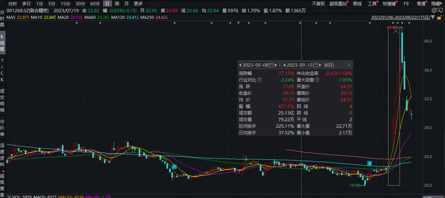This screenshot has height=198, width=445.
Task: Click the F marker before the September rally
Action: click(x=370, y=163)
